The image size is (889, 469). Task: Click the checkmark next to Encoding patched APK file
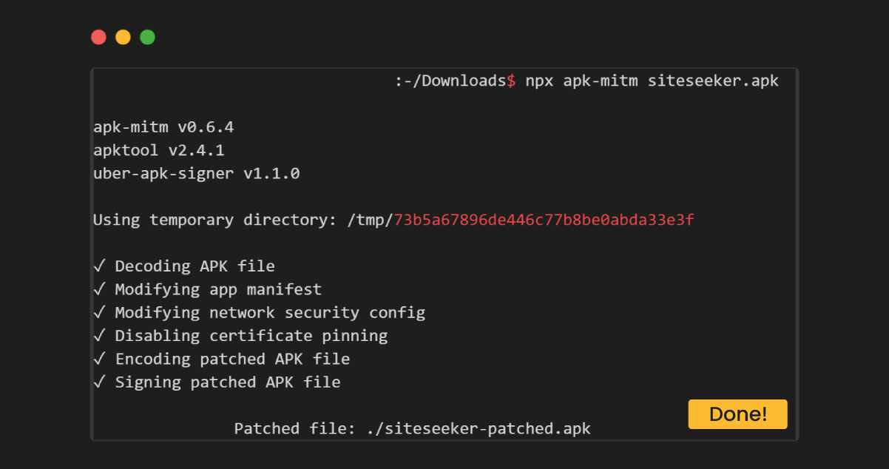(100, 360)
